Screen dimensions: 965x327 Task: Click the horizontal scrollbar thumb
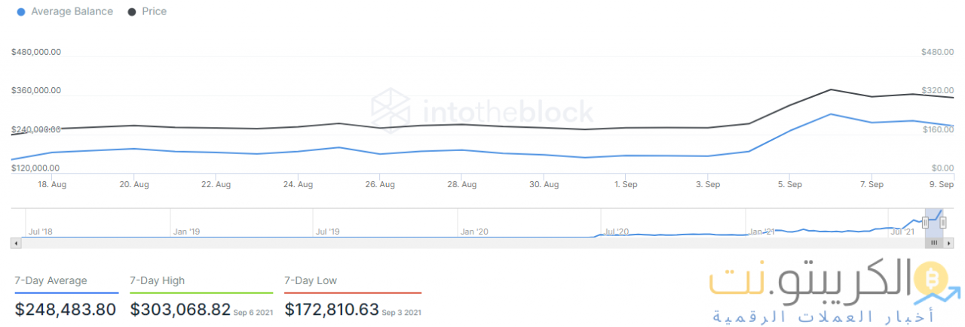tap(933, 243)
